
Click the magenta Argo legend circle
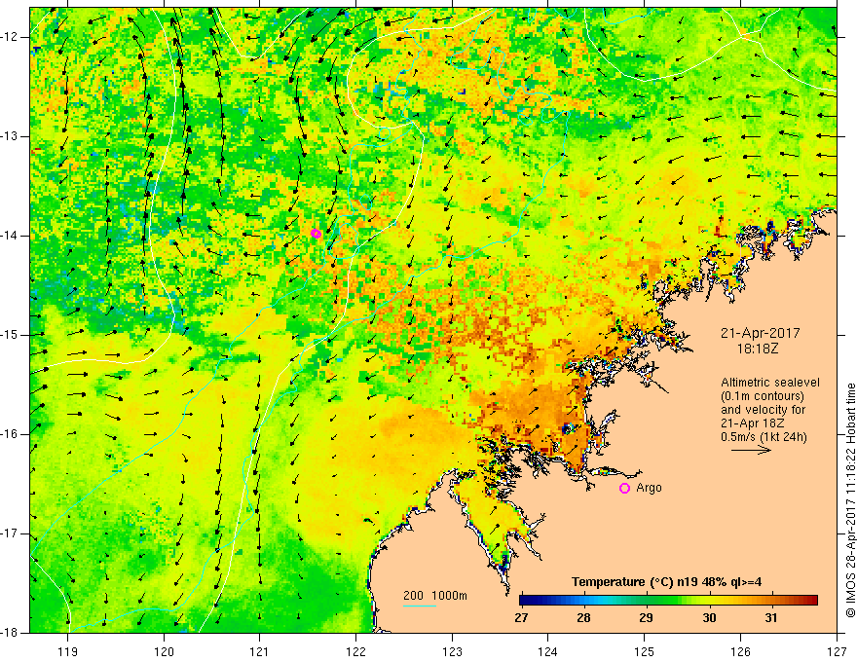pos(624,488)
